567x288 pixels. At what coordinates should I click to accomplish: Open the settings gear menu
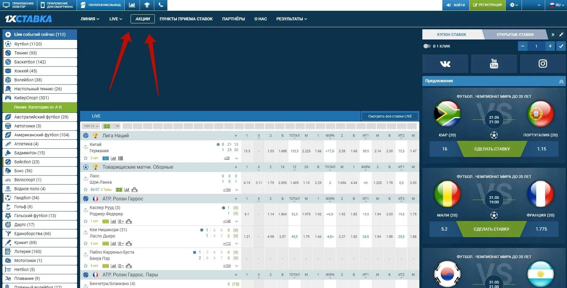tap(513, 5)
